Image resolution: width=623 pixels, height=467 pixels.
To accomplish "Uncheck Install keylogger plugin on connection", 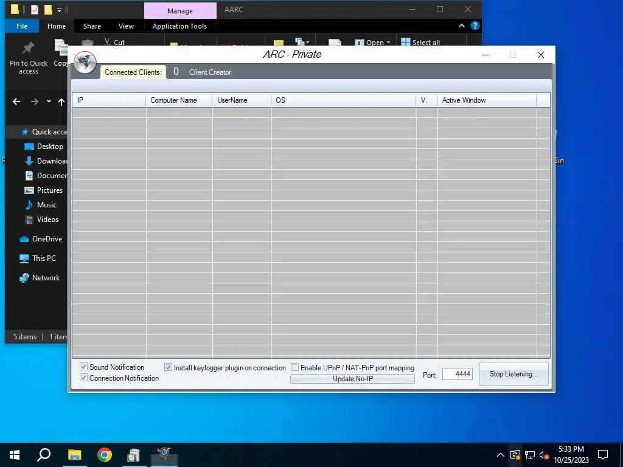I will point(168,367).
